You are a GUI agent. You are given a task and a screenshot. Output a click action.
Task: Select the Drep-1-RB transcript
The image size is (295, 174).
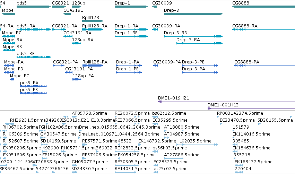pyautogui.click(x=131, y=36)
